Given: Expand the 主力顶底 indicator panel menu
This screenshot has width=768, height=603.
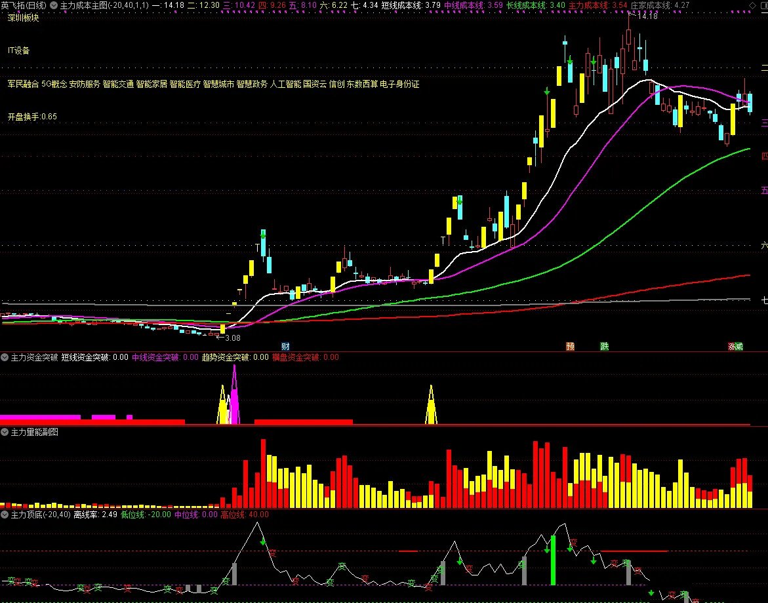Looking at the screenshot, I should (x=5, y=515).
